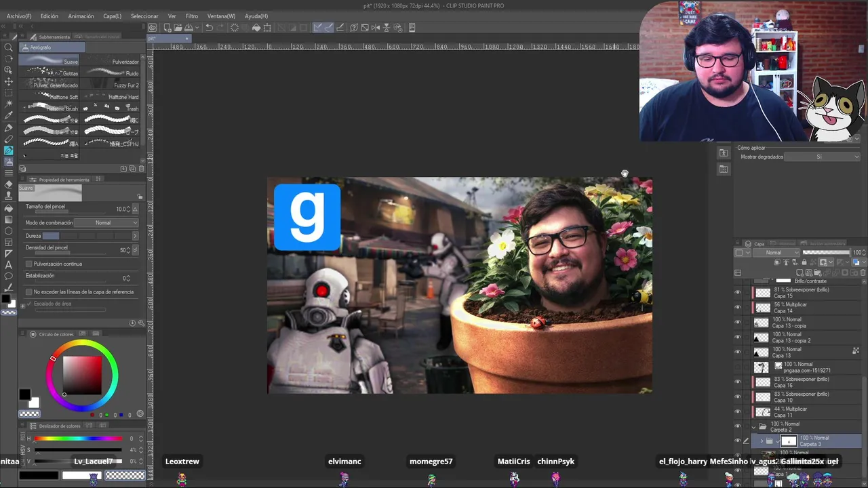Image resolution: width=868 pixels, height=488 pixels.
Task: Open Mostrar degradados dropdown
Action: (x=822, y=157)
